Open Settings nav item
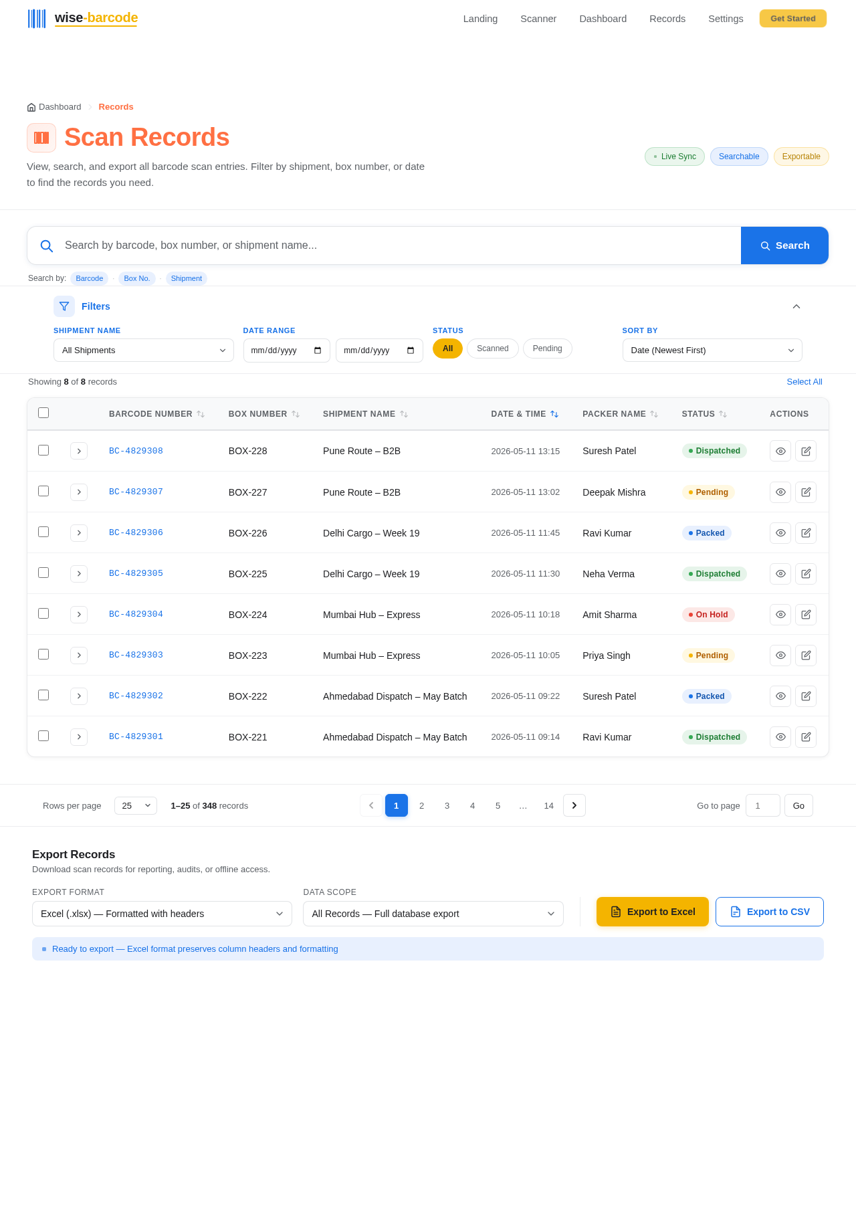The height and width of the screenshot is (1206, 856). [726, 19]
